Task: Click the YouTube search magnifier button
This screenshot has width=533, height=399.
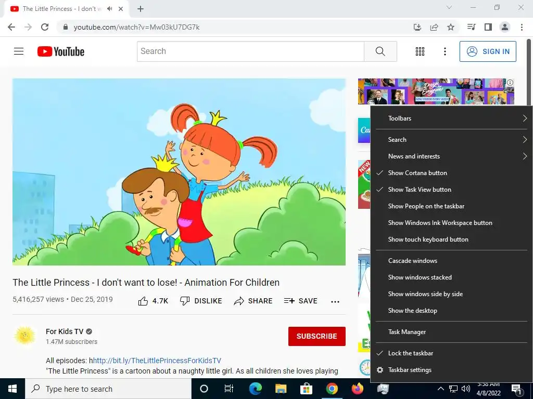Action: click(x=380, y=51)
